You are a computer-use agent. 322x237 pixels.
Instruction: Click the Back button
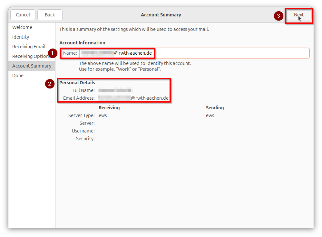coord(50,14)
